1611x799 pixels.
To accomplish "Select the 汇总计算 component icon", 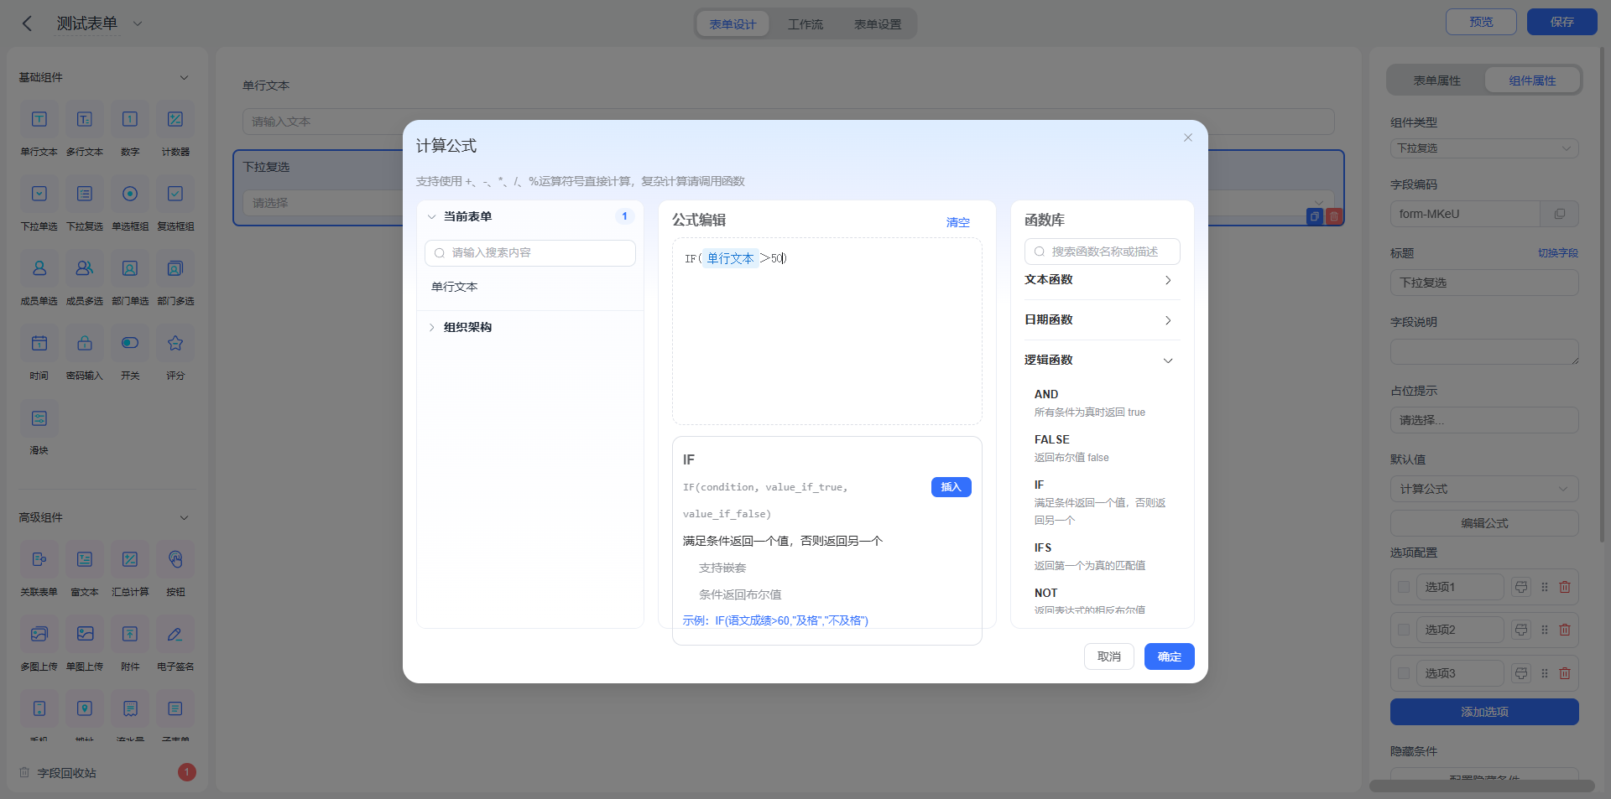I will tap(130, 560).
